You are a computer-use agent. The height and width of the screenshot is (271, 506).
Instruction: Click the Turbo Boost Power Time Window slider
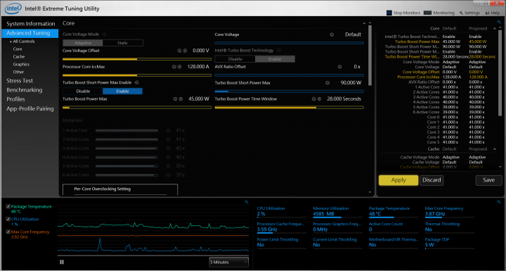click(289, 108)
